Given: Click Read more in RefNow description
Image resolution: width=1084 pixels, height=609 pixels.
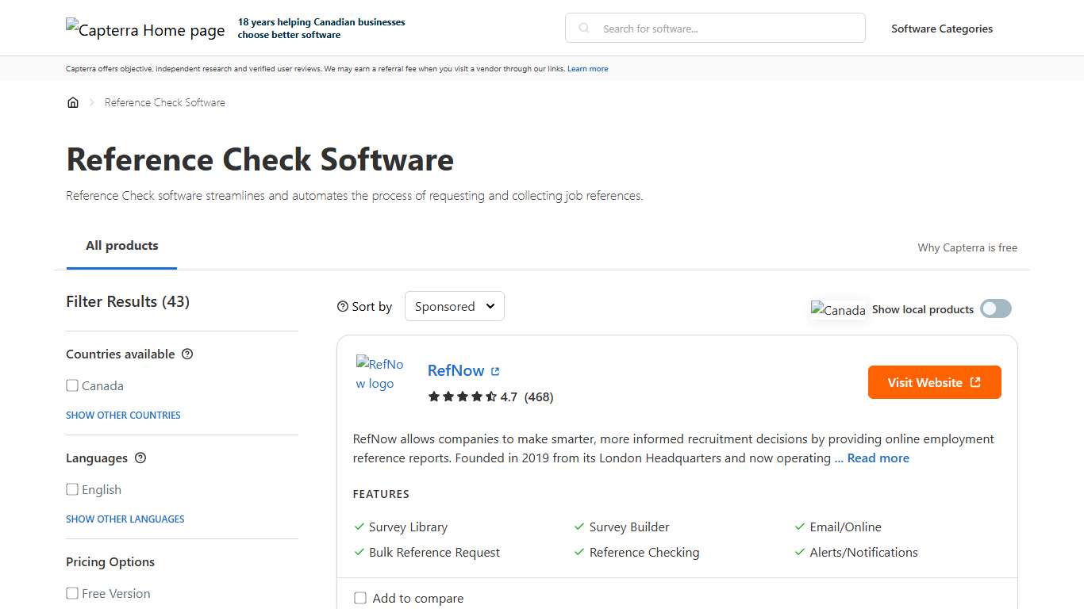Looking at the screenshot, I should pos(879,458).
